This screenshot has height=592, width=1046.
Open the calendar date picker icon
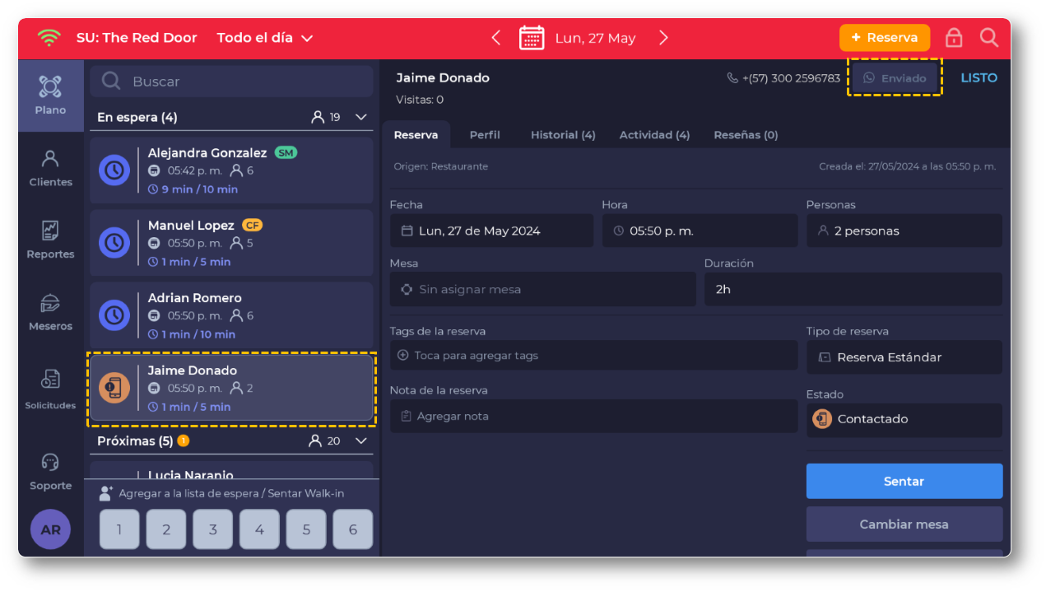click(x=532, y=38)
